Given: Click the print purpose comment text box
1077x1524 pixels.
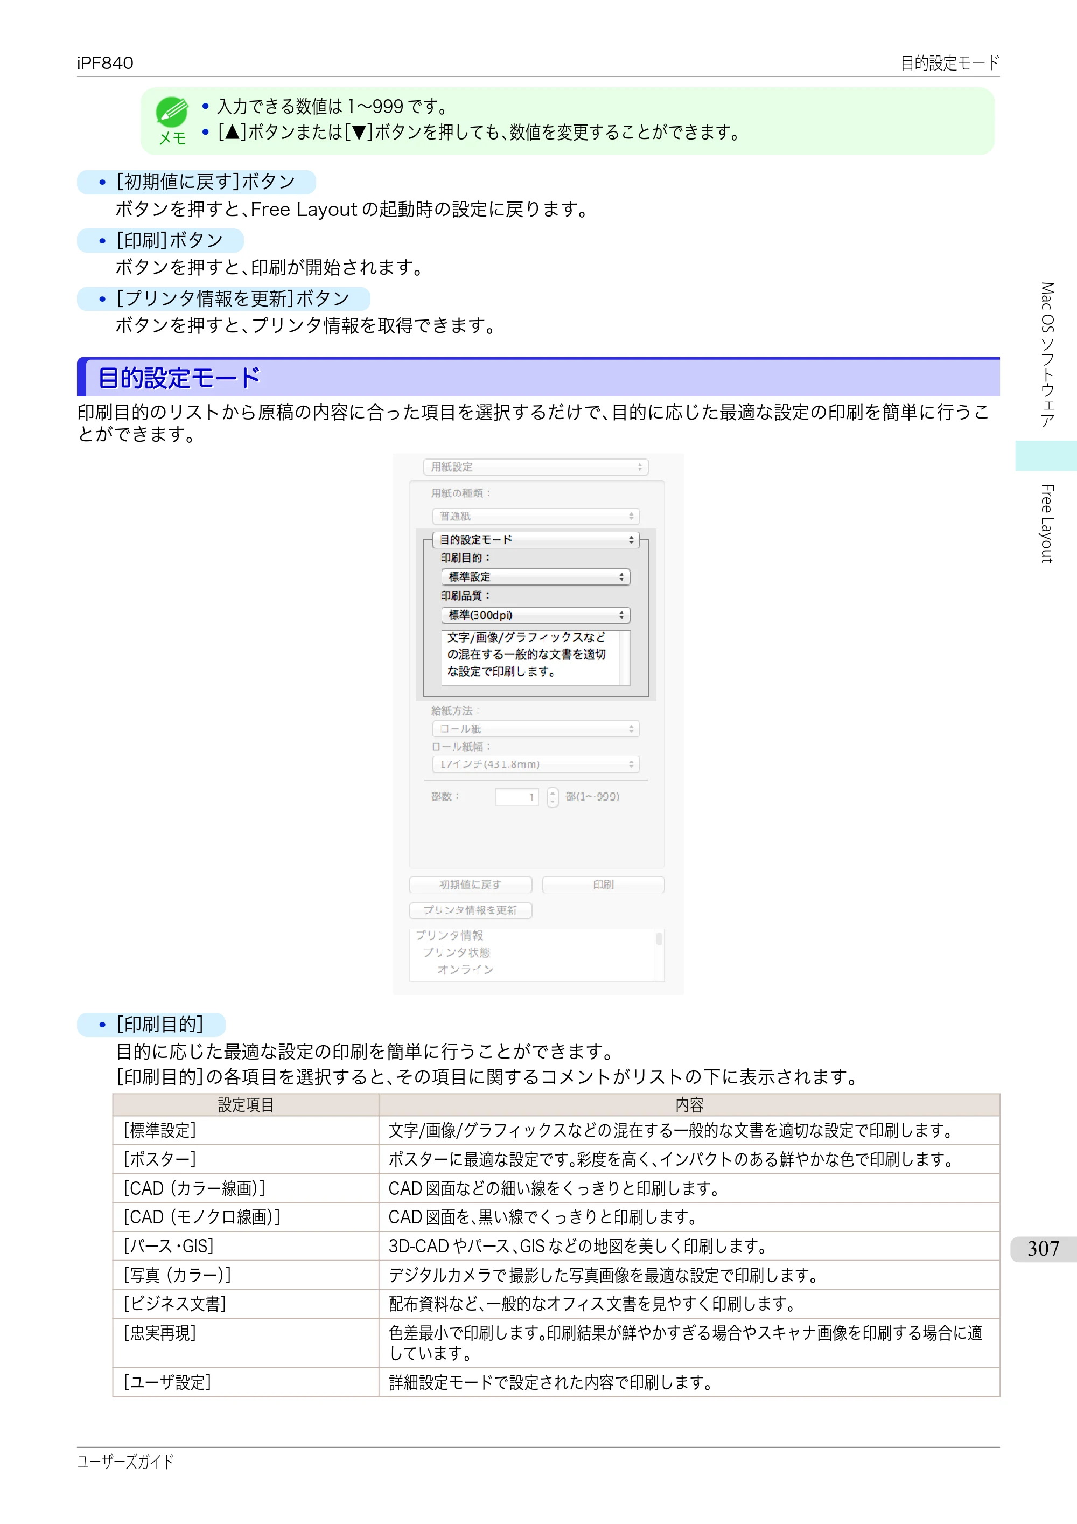Looking at the screenshot, I should (535, 658).
